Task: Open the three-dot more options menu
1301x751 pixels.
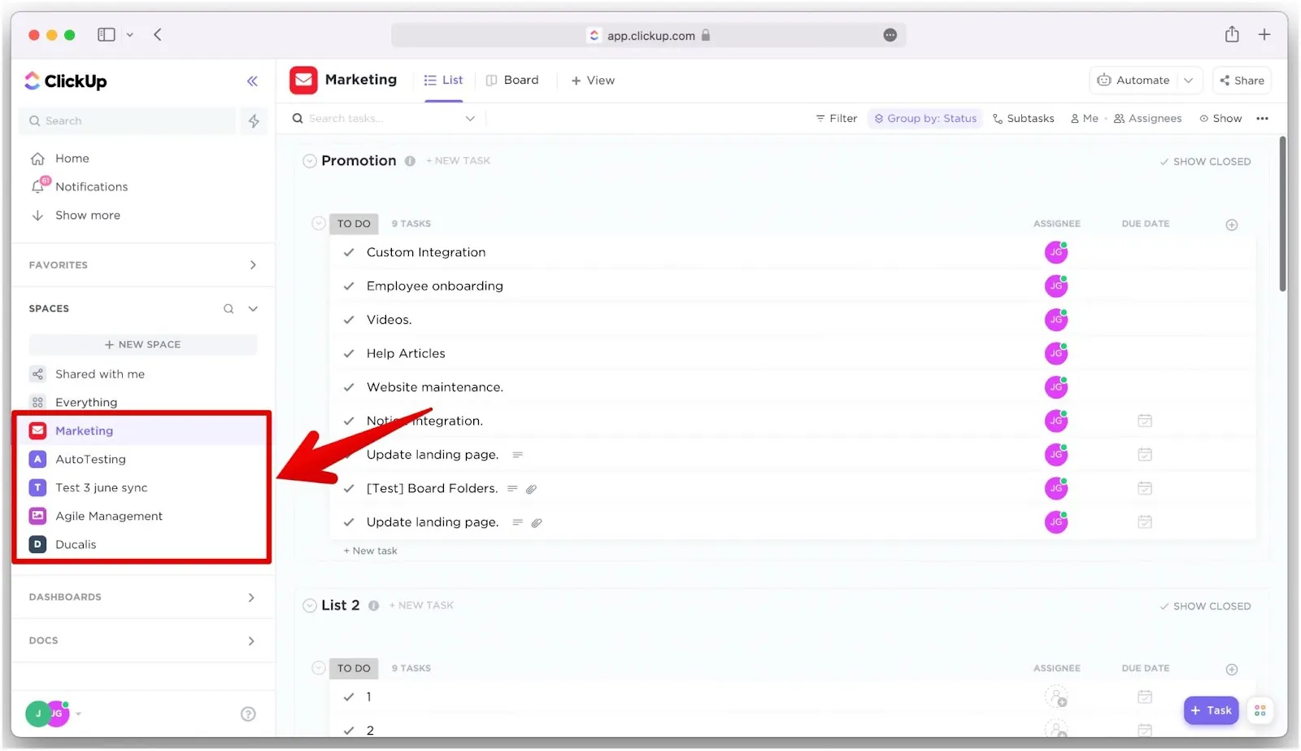Action: click(1261, 119)
